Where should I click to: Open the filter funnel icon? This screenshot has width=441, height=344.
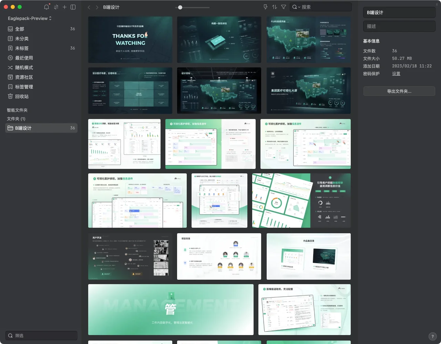pos(284,7)
